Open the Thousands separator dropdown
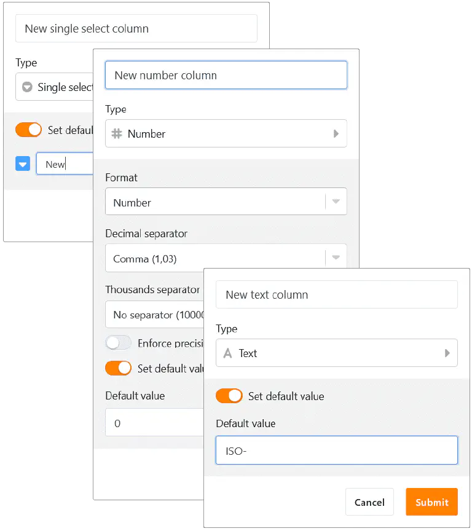The image size is (472, 531). 155,315
